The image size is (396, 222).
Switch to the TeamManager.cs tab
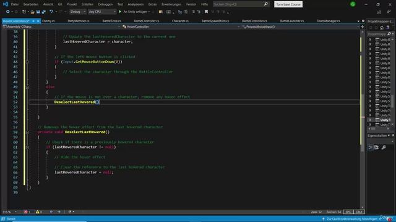point(329,21)
